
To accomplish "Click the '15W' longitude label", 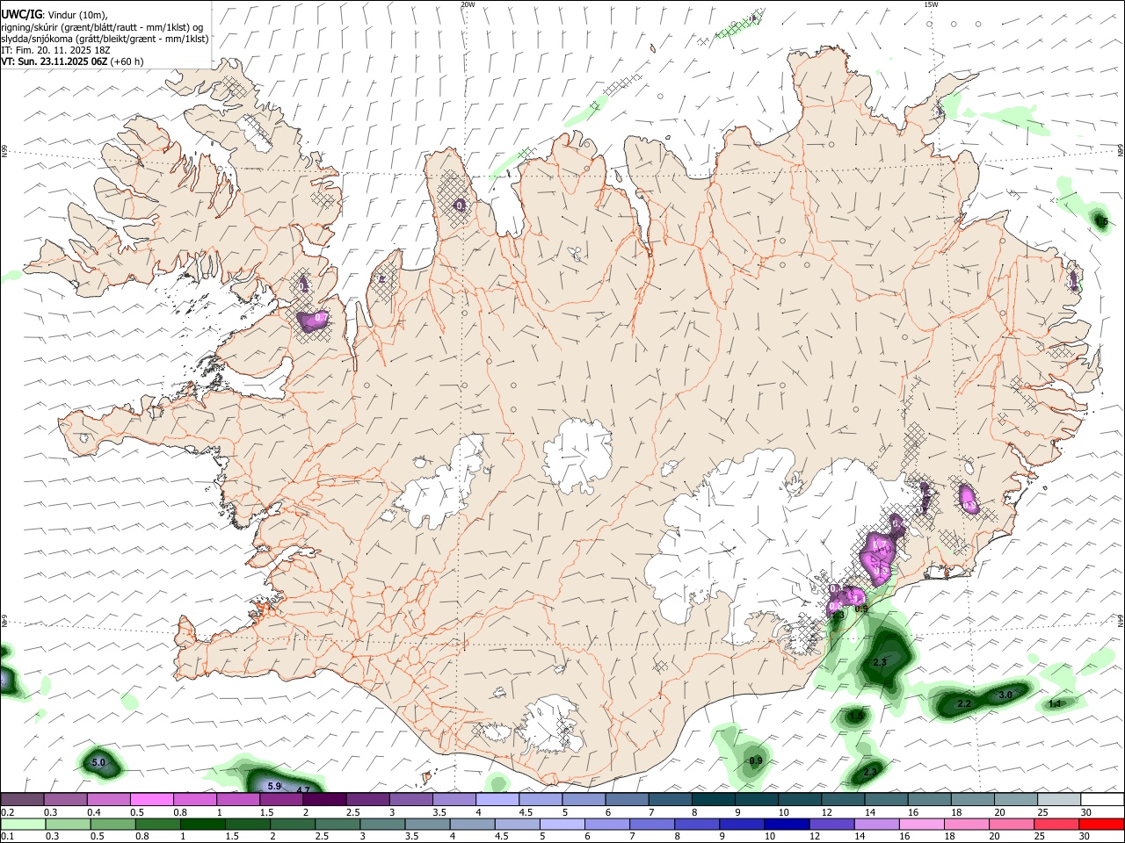I will [x=931, y=4].
